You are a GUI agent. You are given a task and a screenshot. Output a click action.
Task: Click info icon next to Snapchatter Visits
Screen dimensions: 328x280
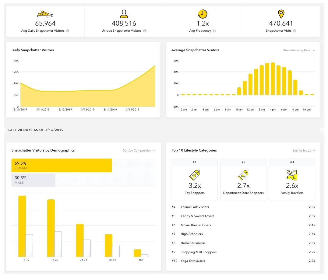click(295, 31)
